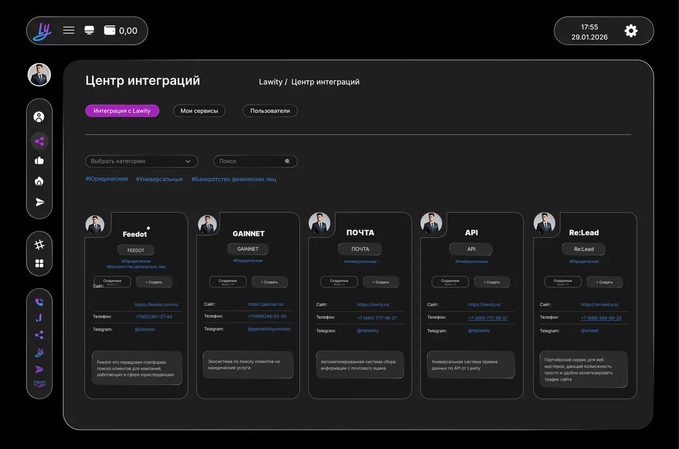Open Созданные on API card
Viewport: 679px width, 449px height.
click(450, 282)
